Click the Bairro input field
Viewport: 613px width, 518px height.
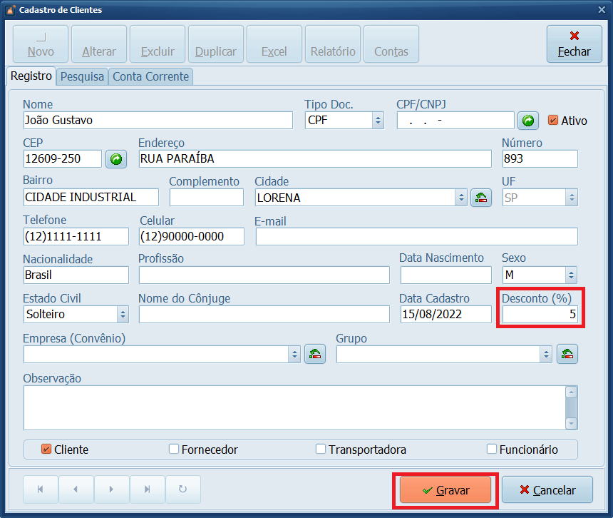pyautogui.click(x=91, y=197)
